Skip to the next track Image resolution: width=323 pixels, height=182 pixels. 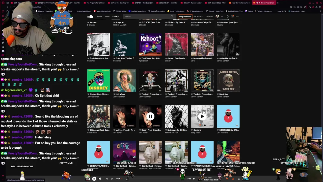(100, 179)
